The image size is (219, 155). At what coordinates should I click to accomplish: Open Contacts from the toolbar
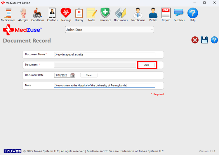tap(52, 15)
